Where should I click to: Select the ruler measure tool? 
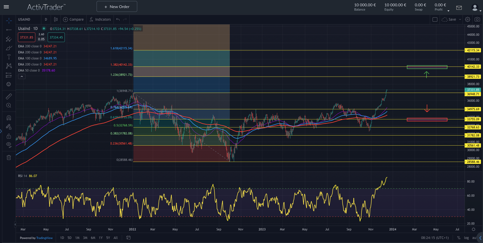click(9, 96)
